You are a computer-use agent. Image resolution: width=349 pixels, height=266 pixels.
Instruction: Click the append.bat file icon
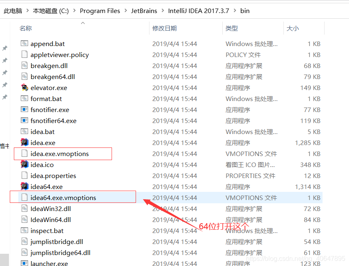click(x=24, y=44)
